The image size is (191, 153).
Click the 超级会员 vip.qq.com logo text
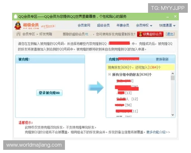[x=31, y=26]
